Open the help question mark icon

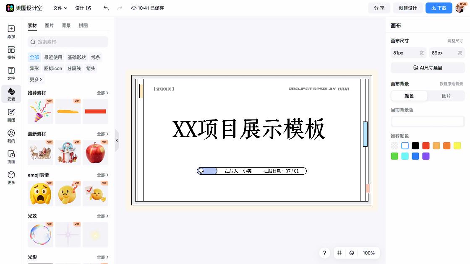324,253
